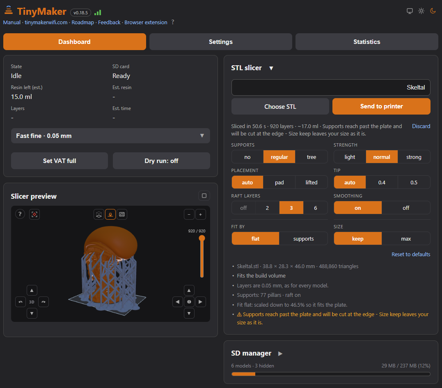Open the Statistics tab
Screen dimensions: 442x388
click(x=367, y=42)
